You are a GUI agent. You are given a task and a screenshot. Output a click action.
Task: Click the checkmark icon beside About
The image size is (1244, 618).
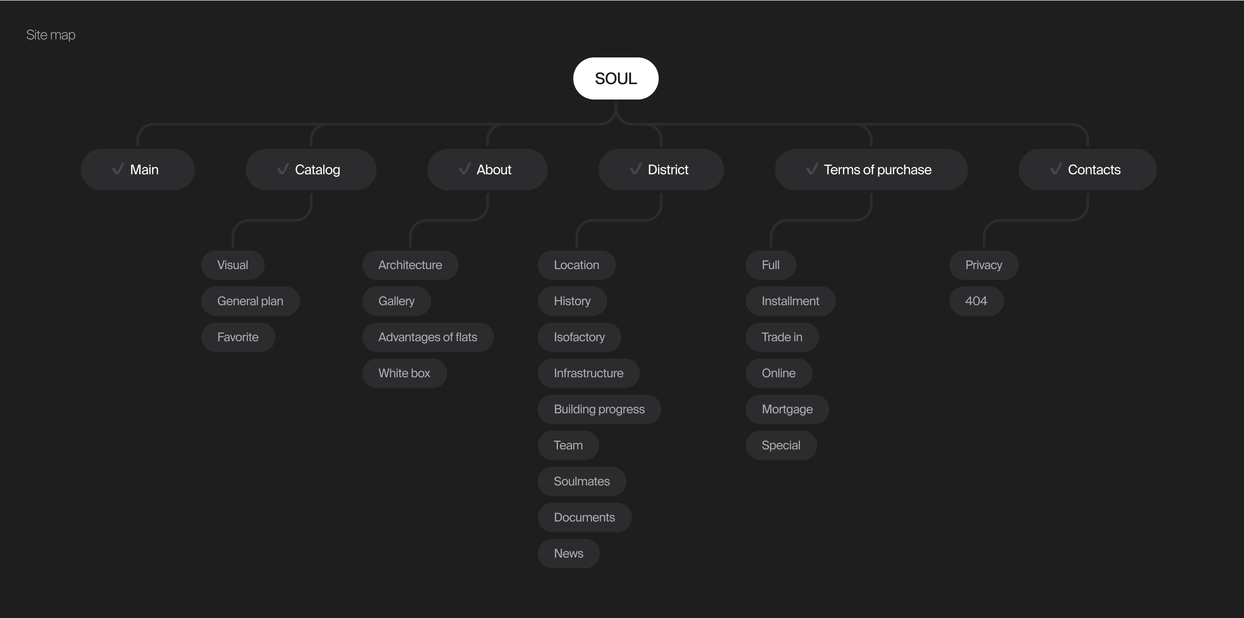[x=464, y=169]
